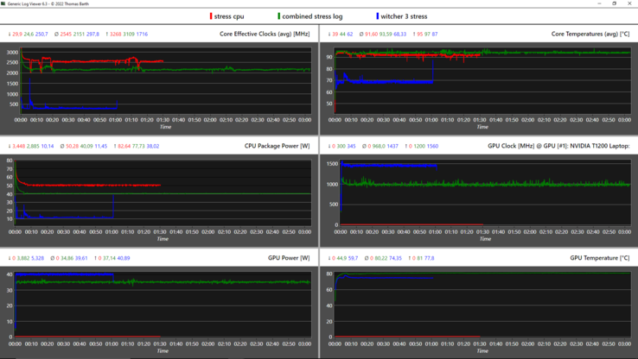The width and height of the screenshot is (638, 359).
Task: Select the GPU Power chart title
Action: click(290, 258)
